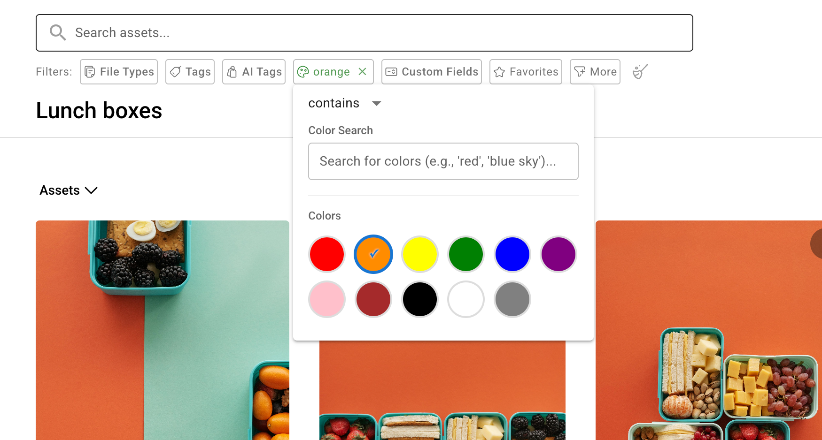Click the clear all filters broom icon

point(639,71)
